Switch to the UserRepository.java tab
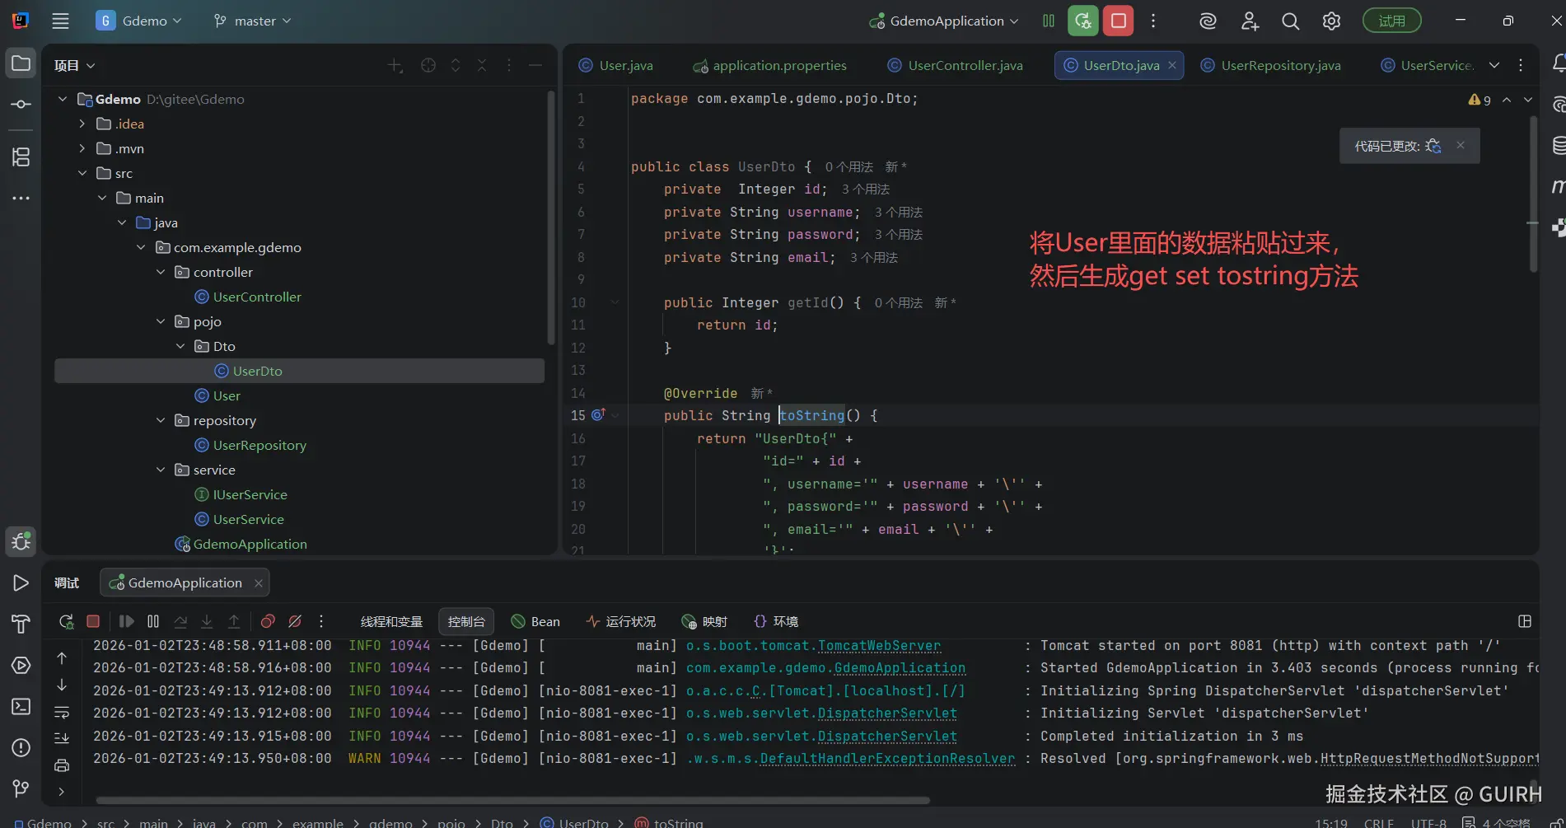Viewport: 1566px width, 828px height. point(1271,65)
